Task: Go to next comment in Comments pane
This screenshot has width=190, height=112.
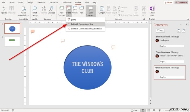Action: [183, 30]
